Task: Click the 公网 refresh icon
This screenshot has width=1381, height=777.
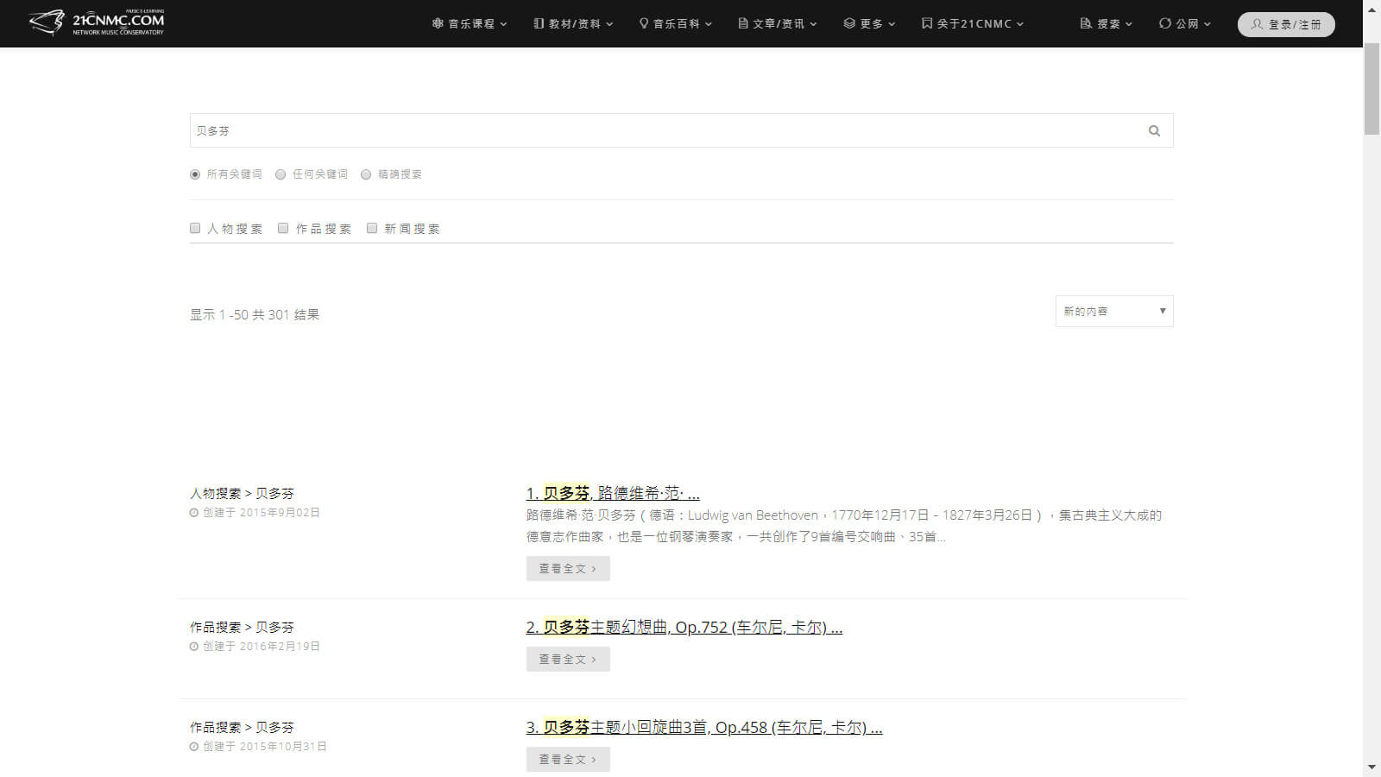Action: pyautogui.click(x=1165, y=24)
